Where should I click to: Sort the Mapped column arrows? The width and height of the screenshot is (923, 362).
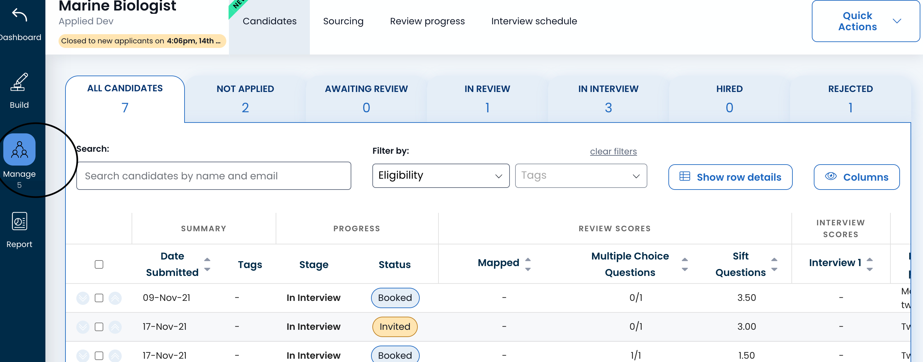[x=527, y=264]
